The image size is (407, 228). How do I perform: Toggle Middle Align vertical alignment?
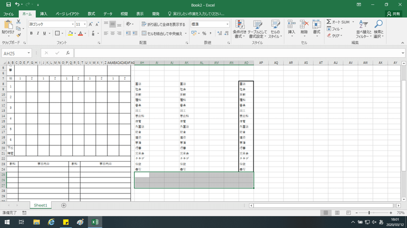(112, 24)
